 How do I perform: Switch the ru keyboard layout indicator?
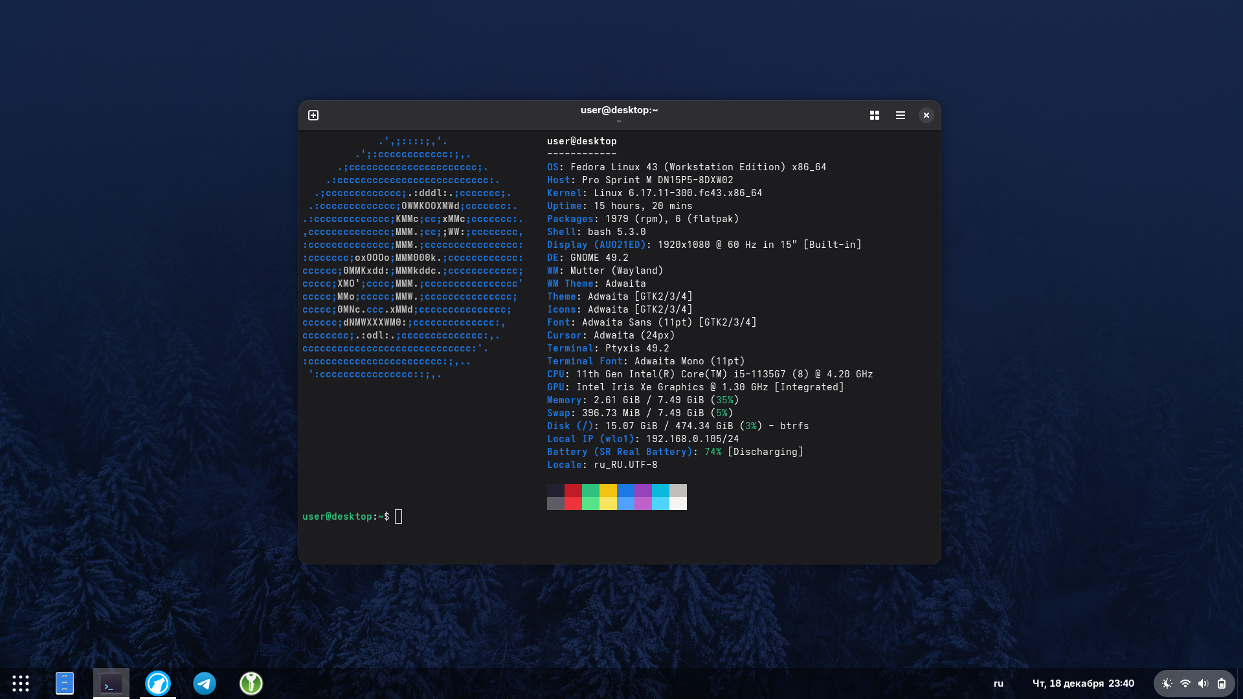(998, 683)
